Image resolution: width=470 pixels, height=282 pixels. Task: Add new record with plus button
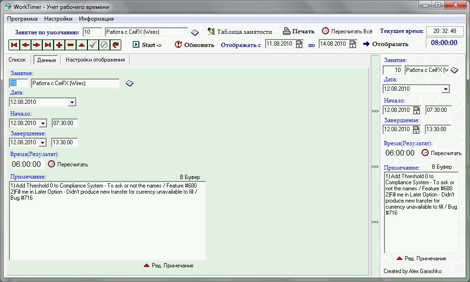point(59,45)
